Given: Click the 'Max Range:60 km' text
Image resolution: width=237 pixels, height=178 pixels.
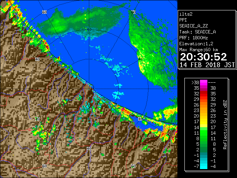Looking at the screenshot, I should pyautogui.click(x=198, y=50).
